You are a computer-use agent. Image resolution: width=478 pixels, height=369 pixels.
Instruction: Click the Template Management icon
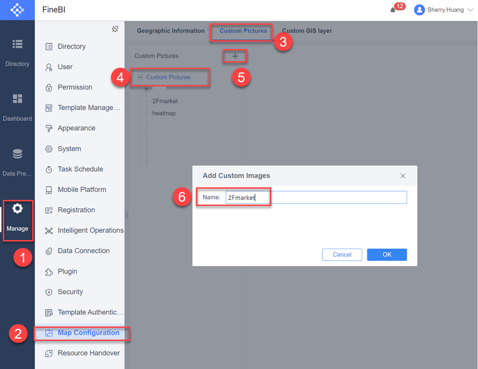(49, 108)
